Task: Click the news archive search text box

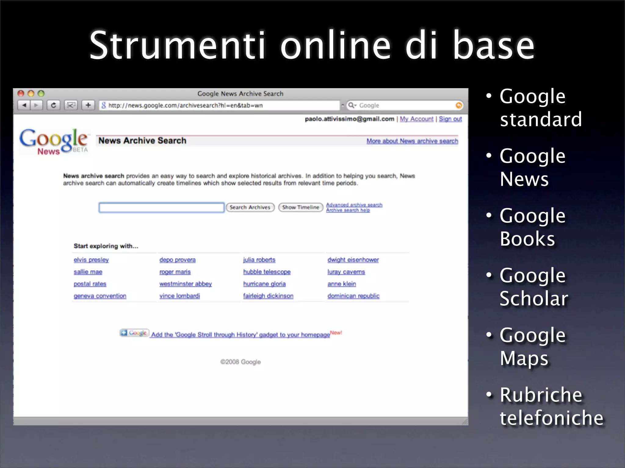Action: pos(161,208)
